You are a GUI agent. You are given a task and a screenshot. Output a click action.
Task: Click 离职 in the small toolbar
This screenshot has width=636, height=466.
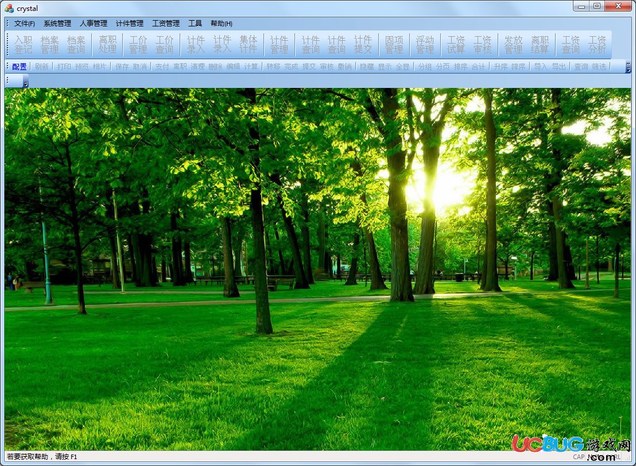(180, 67)
